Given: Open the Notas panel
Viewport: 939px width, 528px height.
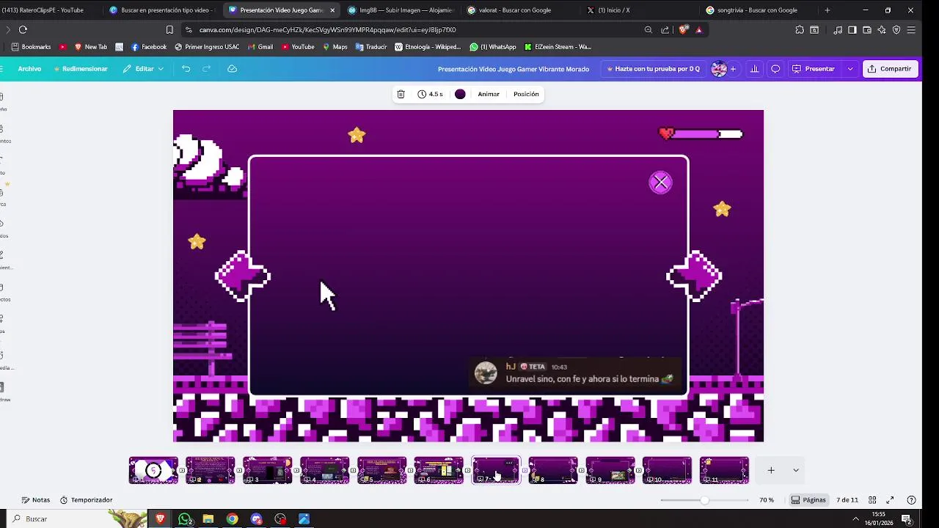Looking at the screenshot, I should [x=35, y=500].
